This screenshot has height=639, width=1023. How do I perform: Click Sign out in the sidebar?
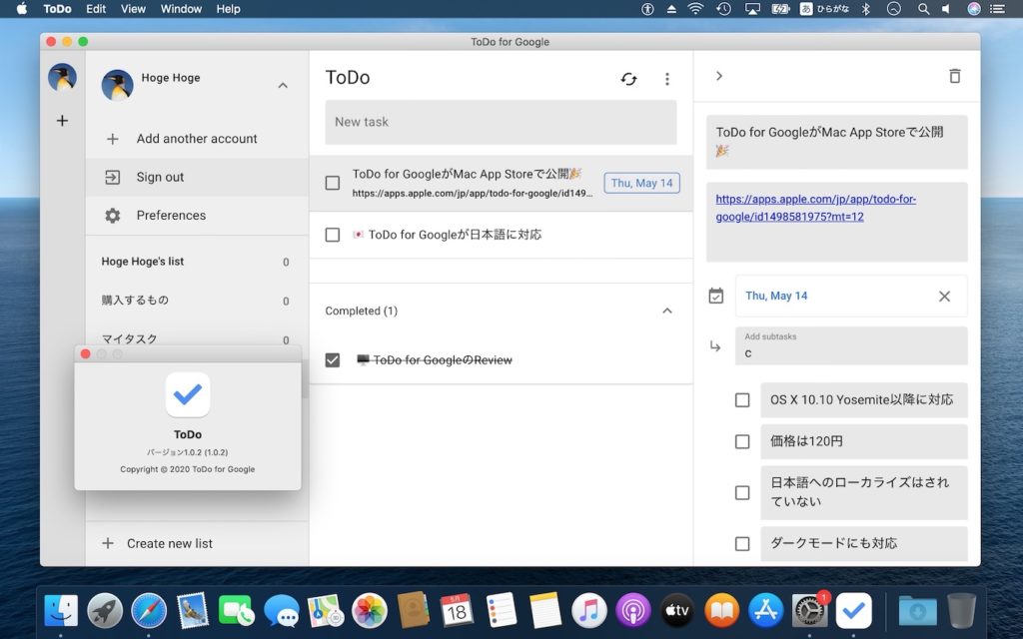tap(160, 177)
